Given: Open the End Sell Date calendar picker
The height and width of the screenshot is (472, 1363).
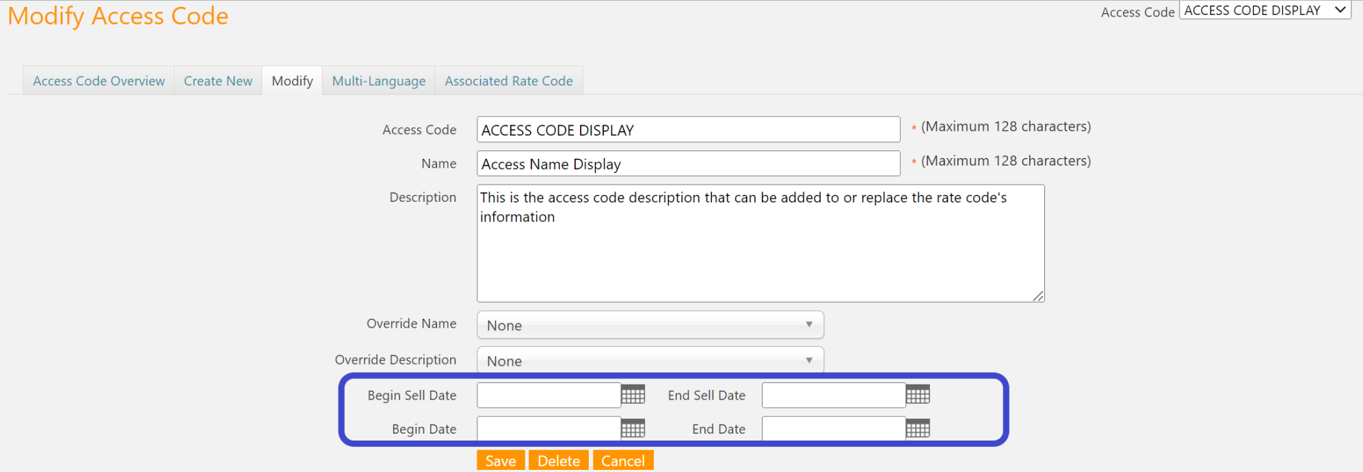Looking at the screenshot, I should pos(918,395).
